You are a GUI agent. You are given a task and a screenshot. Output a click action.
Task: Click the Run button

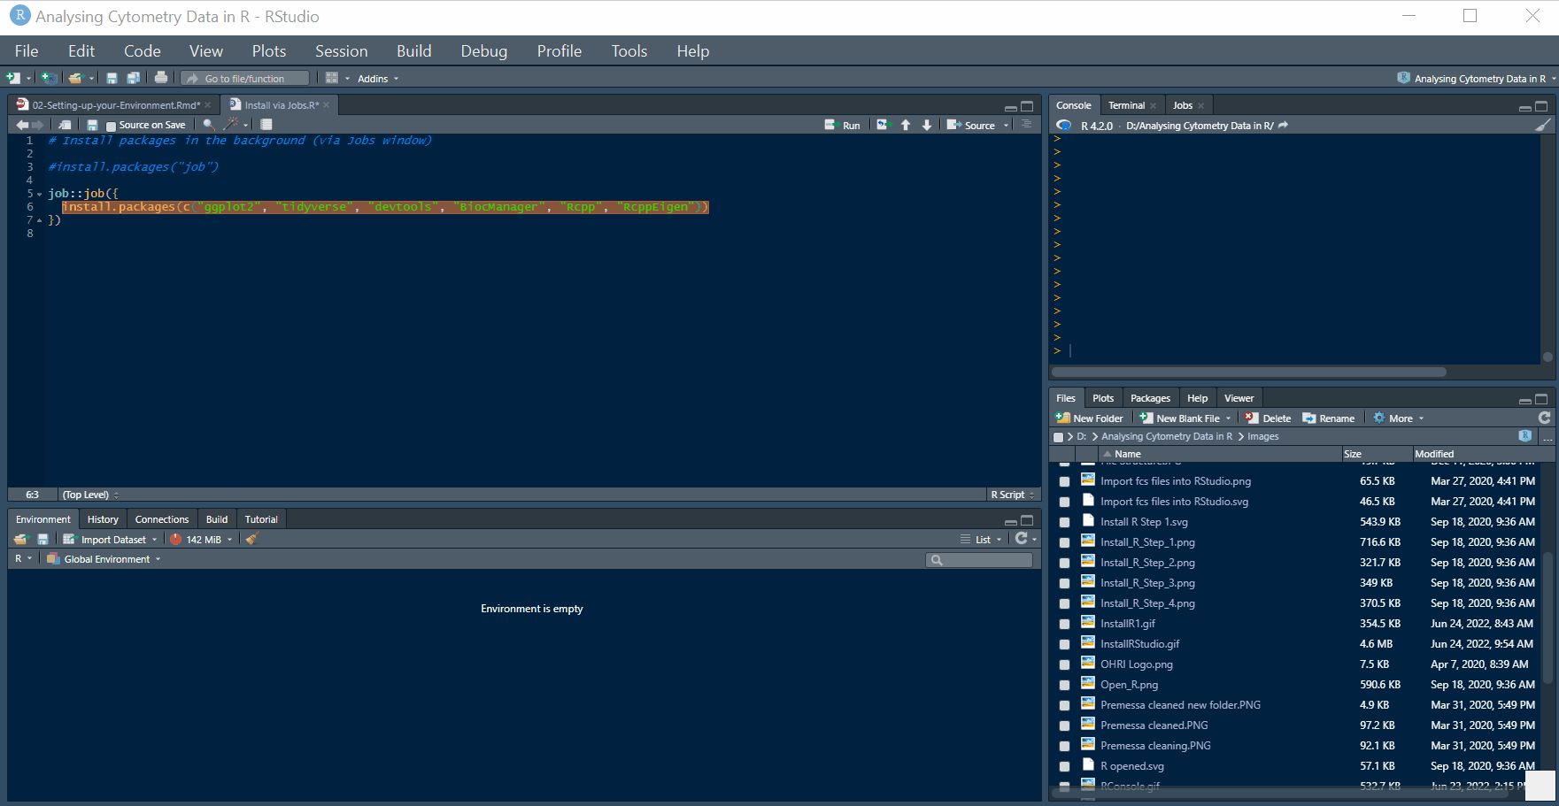(843, 126)
